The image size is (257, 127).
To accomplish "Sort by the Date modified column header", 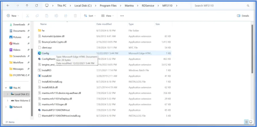I will click(104, 24).
